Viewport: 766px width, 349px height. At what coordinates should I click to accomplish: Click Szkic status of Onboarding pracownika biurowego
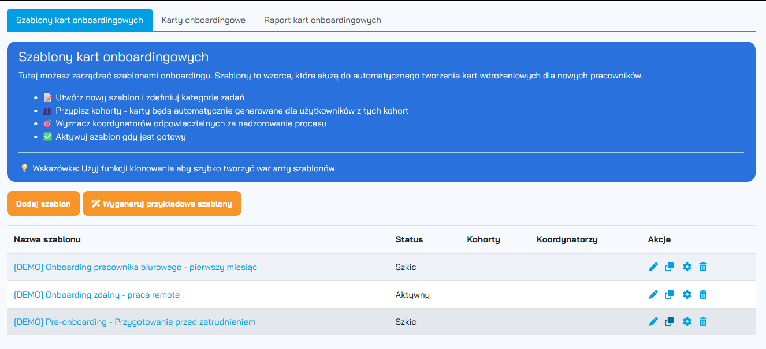(406, 267)
